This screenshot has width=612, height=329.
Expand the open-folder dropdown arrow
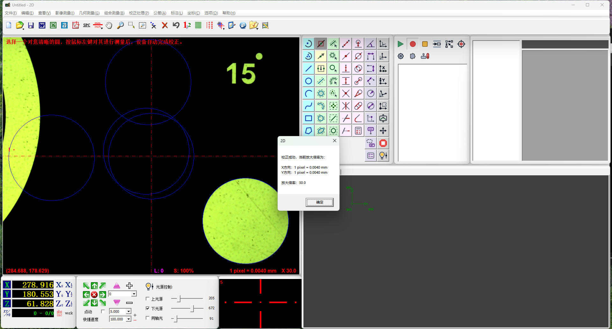[x=23, y=29]
